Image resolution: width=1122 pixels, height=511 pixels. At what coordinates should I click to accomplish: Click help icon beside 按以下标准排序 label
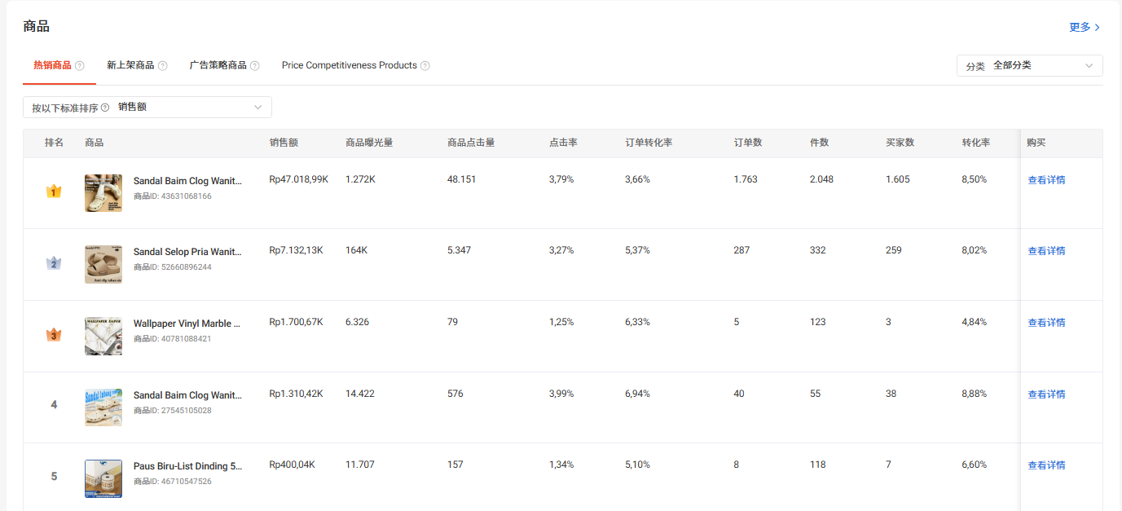coord(105,108)
